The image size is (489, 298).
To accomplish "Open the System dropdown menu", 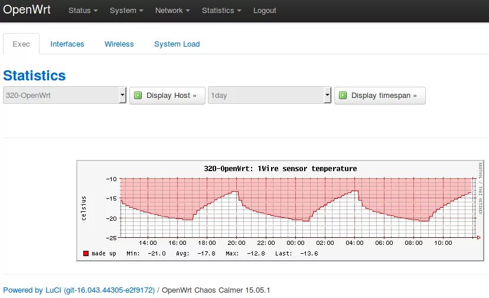I will tap(126, 10).
